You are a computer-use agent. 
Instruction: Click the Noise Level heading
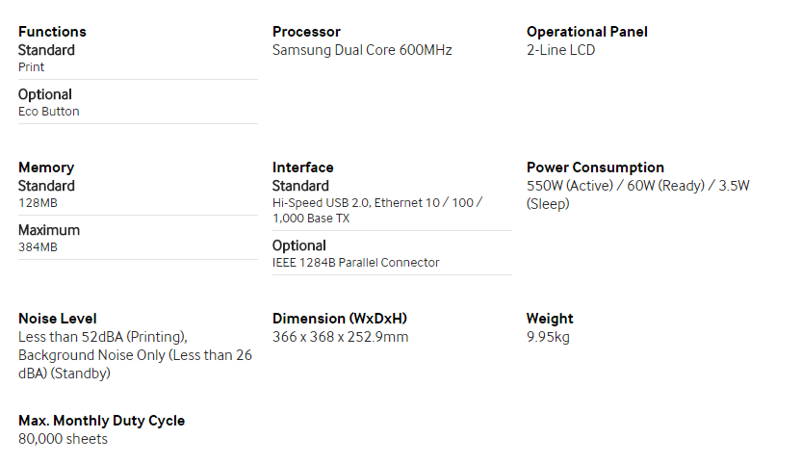pyautogui.click(x=57, y=319)
